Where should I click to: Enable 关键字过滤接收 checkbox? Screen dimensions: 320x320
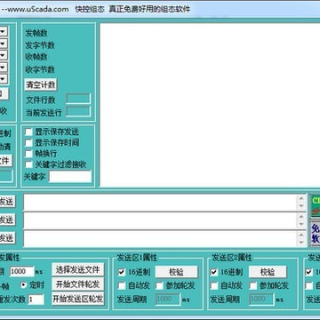[x=28, y=164]
